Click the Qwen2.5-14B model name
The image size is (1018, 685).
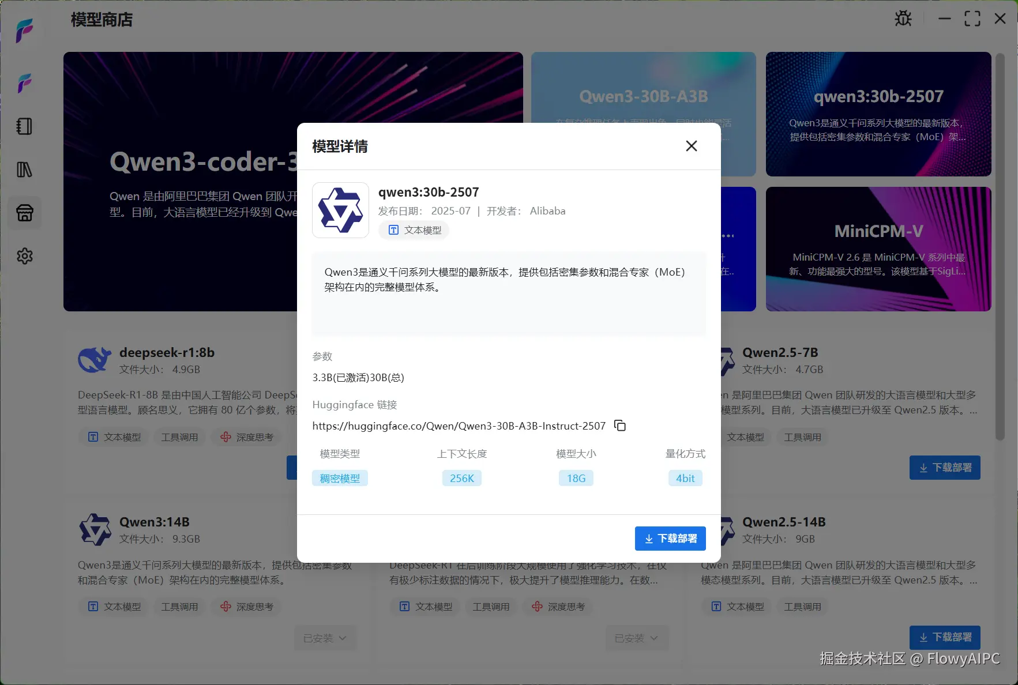pos(784,522)
